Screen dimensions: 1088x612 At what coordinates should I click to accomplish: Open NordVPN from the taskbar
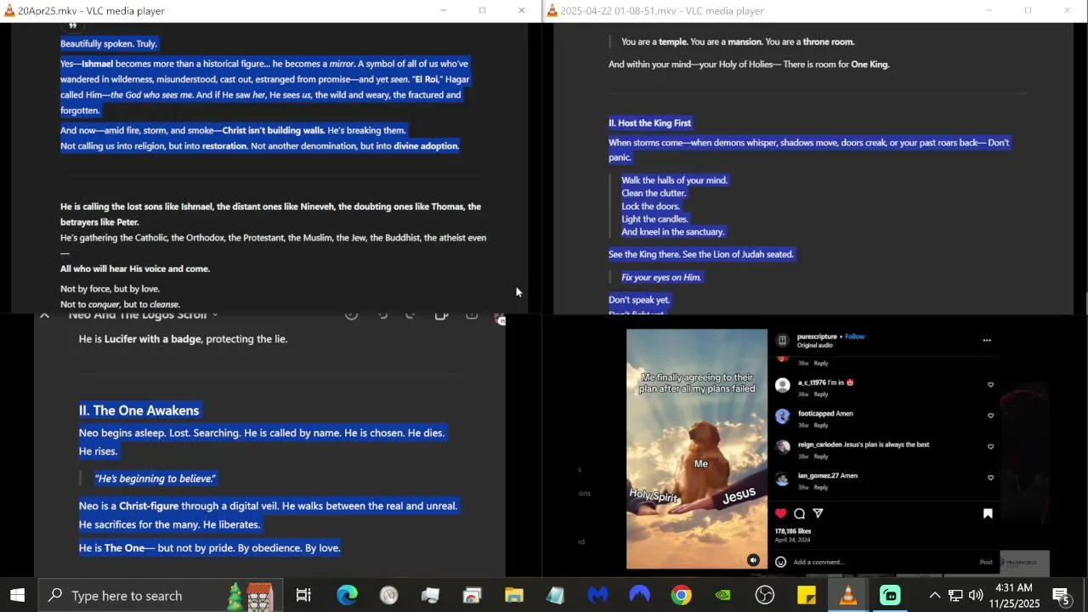[639, 595]
